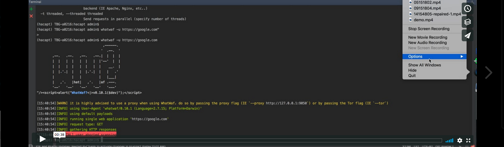The height and width of the screenshot is (147, 504).
Task: Open the Options submenu
Action: (435, 57)
